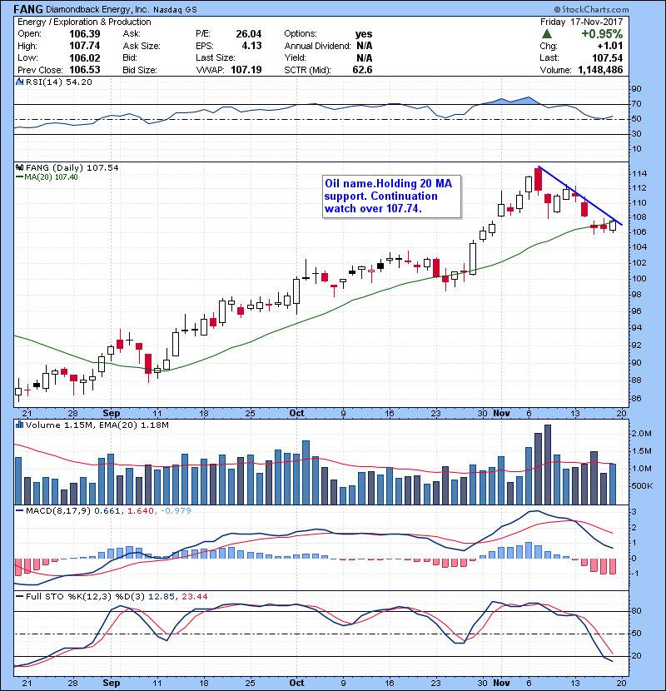Image resolution: width=666 pixels, height=691 pixels.
Task: Click the Low value 106.02
Action: (85, 58)
